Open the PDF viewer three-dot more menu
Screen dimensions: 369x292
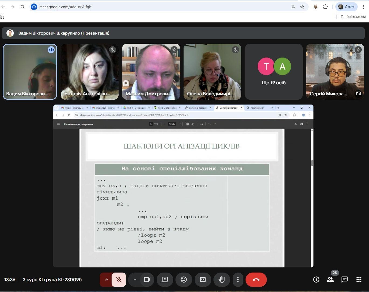tap(308, 124)
